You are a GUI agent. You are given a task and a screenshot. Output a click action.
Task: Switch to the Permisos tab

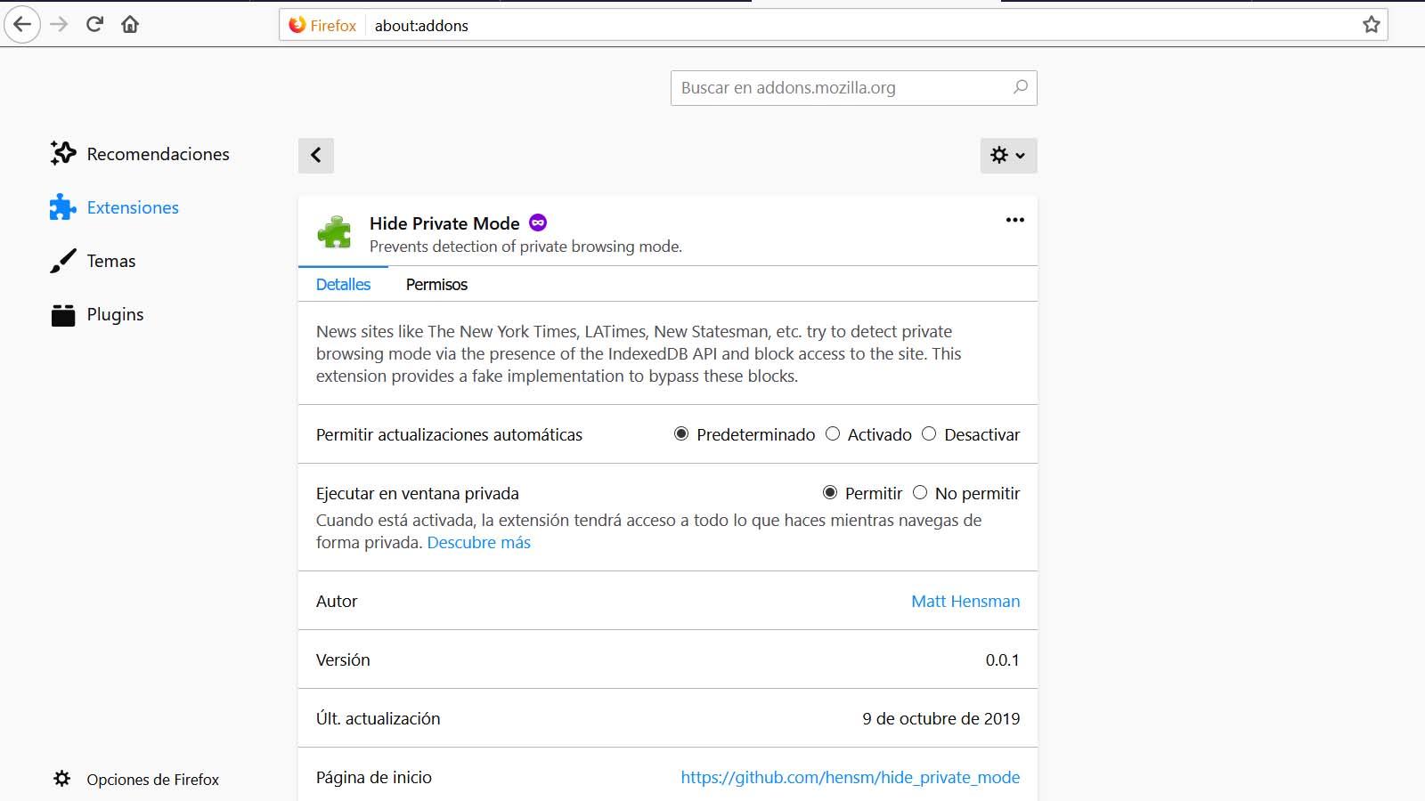coord(436,285)
